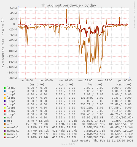Click nvme2n1 current value '3.82M/ 42.47k'

tap(38, 134)
